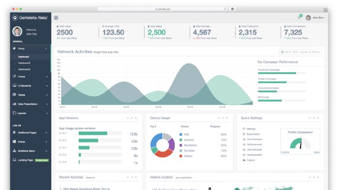Click the Blackberry purple legend swatch
Viewport: 338px width, 190px height.
point(181,145)
